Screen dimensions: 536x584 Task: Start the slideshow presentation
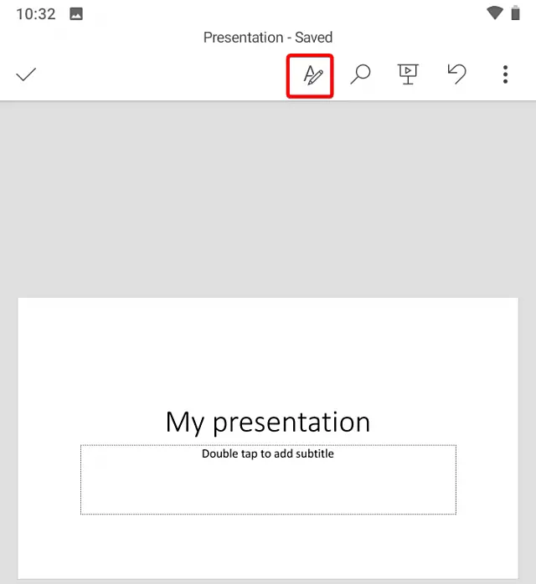pos(408,74)
